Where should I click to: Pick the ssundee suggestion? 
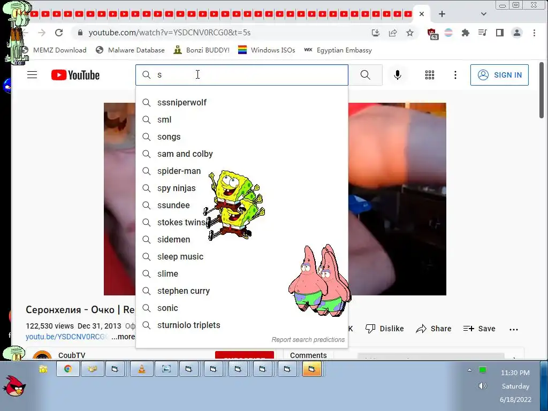(x=242, y=205)
